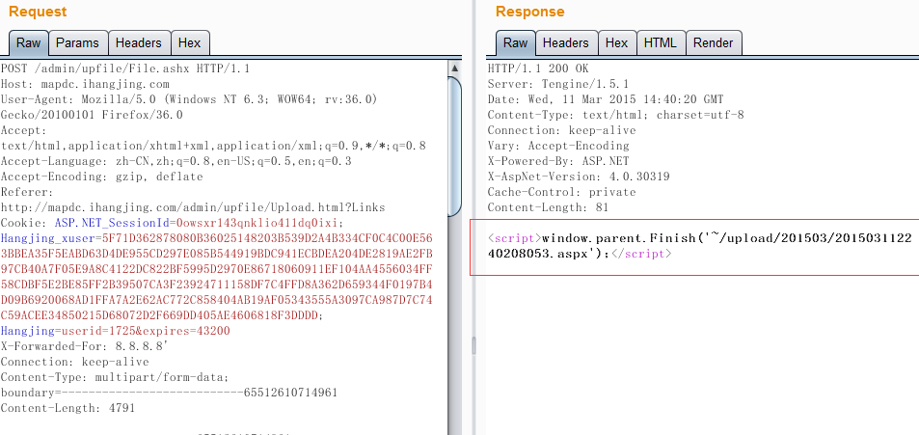919x435 pixels.
Task: Click the text/html,application/xhtml+xml accept value line
Action: [213, 146]
